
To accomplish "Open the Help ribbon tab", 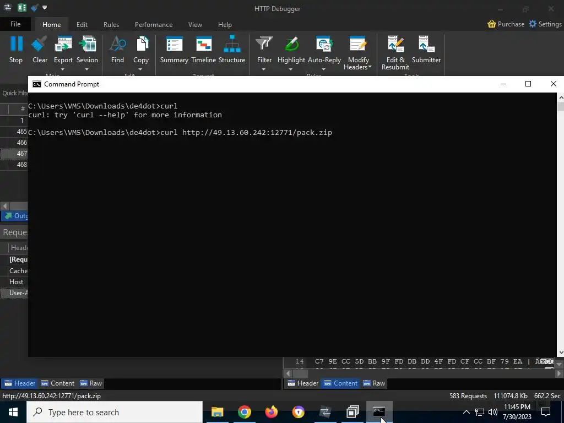I will (x=225, y=24).
